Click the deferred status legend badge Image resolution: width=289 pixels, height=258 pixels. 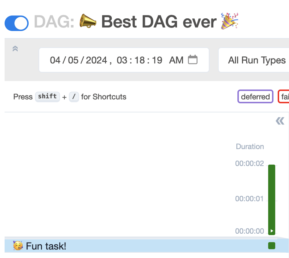pyautogui.click(x=255, y=97)
